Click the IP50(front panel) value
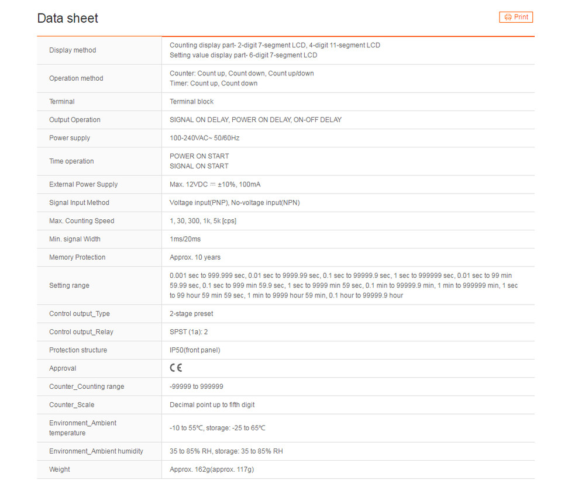This screenshot has height=480, width=585. pyautogui.click(x=195, y=350)
